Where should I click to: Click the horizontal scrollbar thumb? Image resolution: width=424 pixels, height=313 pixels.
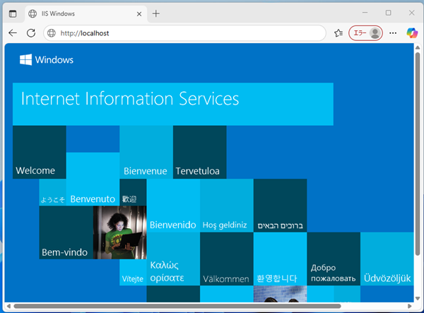177,306
